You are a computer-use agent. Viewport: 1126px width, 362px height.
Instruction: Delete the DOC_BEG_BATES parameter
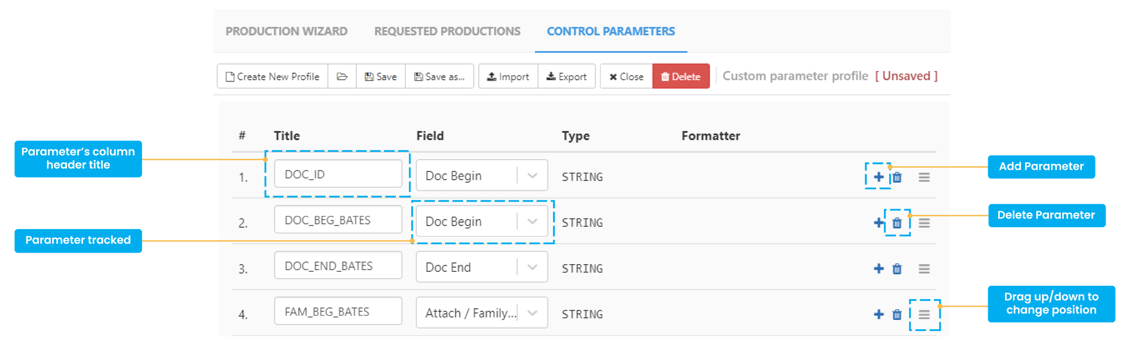897,223
